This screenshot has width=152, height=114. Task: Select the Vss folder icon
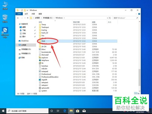[x=40, y=35]
